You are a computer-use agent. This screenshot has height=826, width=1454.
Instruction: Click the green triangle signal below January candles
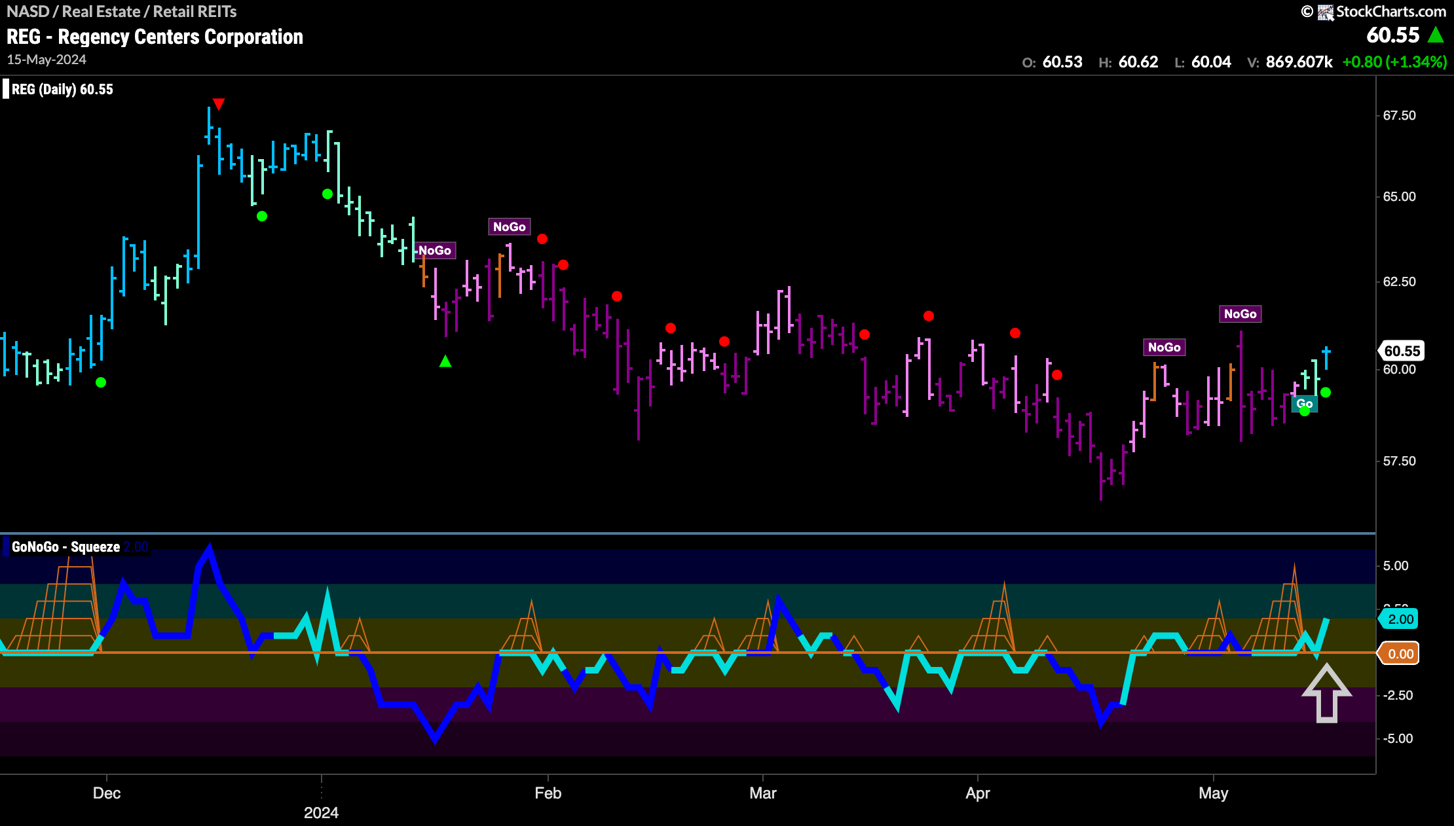445,361
